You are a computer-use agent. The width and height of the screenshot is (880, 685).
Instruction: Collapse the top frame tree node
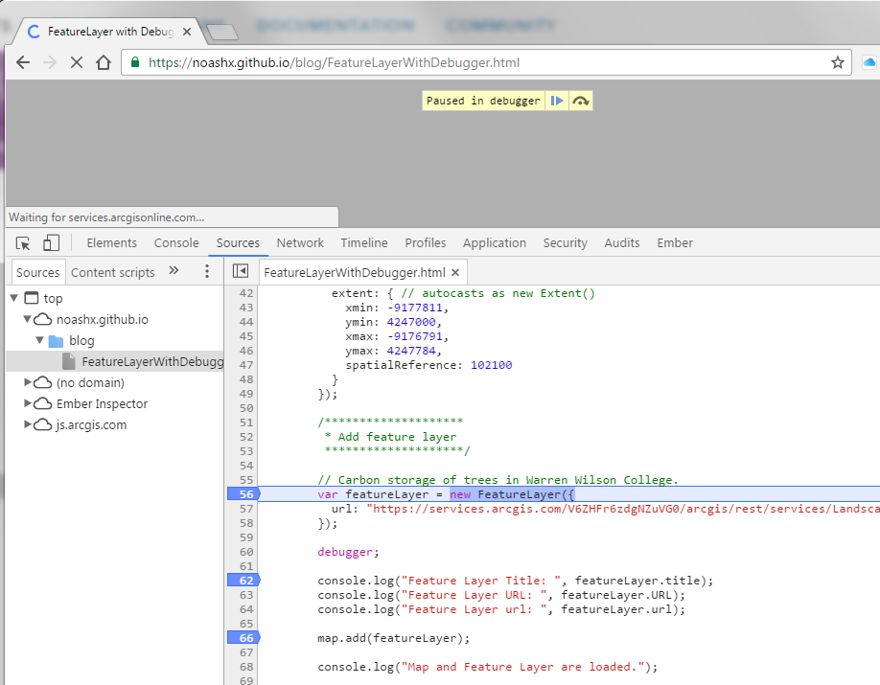pos(14,298)
